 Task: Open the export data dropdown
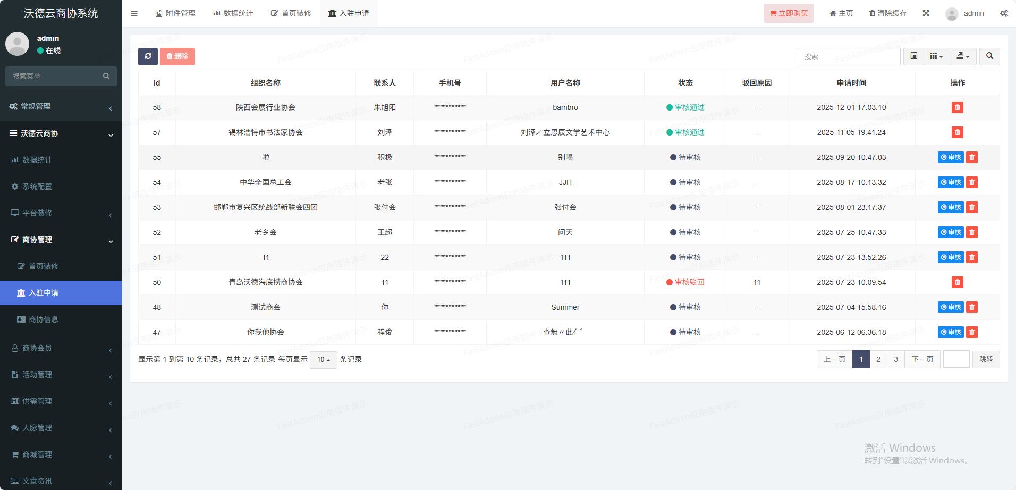963,56
